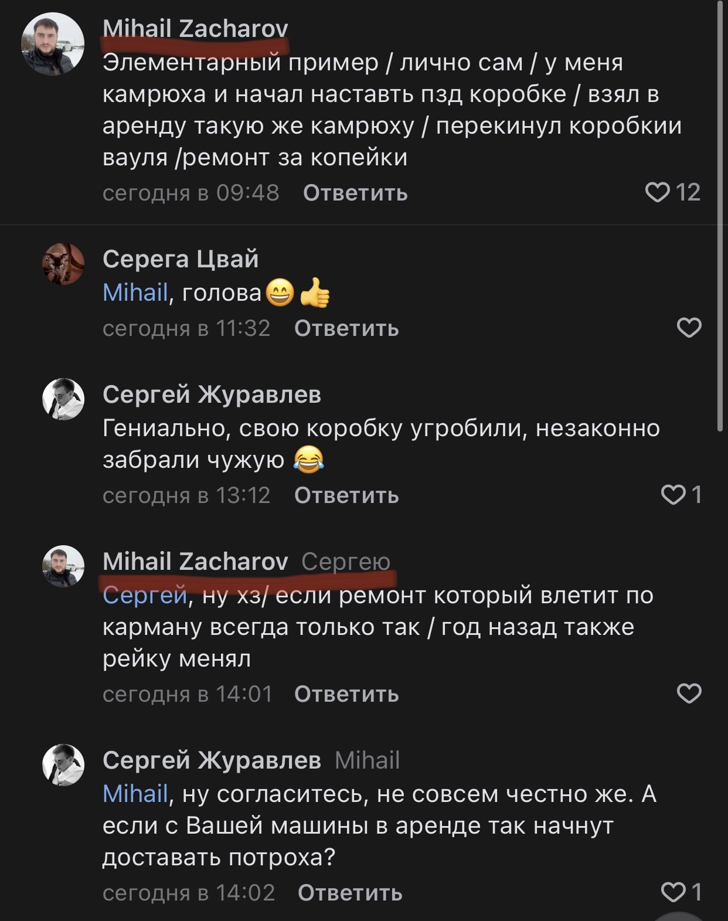Open blue Mihail mention in Серега's comment
The height and width of the screenshot is (921, 728).
(x=135, y=292)
